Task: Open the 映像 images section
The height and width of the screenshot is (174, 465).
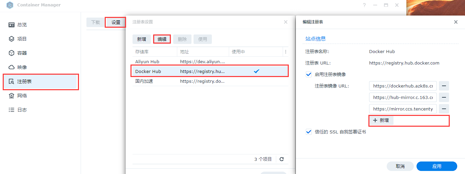Action: pos(22,67)
